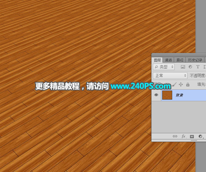Filter layers by type (T) icon
The width and height of the screenshot is (206, 172).
pos(198,67)
